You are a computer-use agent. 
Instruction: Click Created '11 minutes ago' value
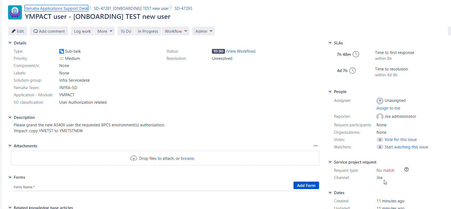click(x=390, y=201)
